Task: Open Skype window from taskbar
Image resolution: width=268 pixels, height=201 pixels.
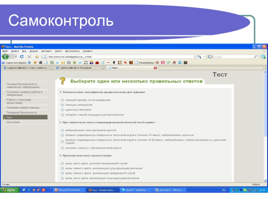Action: coord(136,190)
